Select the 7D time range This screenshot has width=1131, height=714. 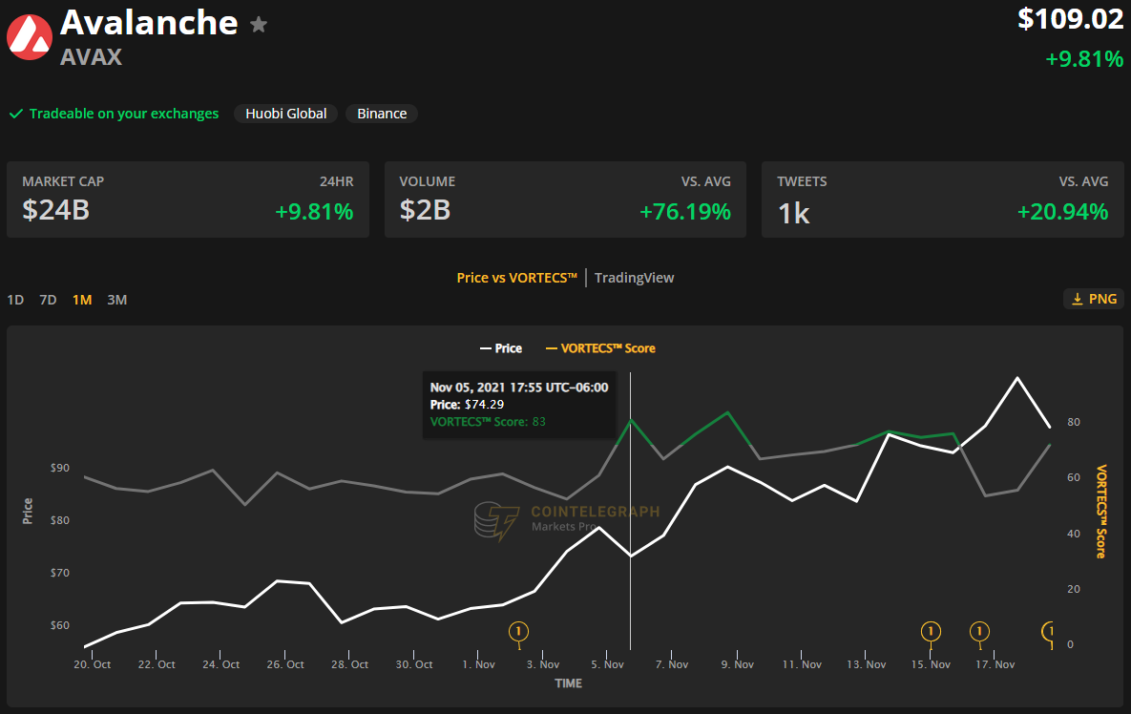[x=48, y=300]
